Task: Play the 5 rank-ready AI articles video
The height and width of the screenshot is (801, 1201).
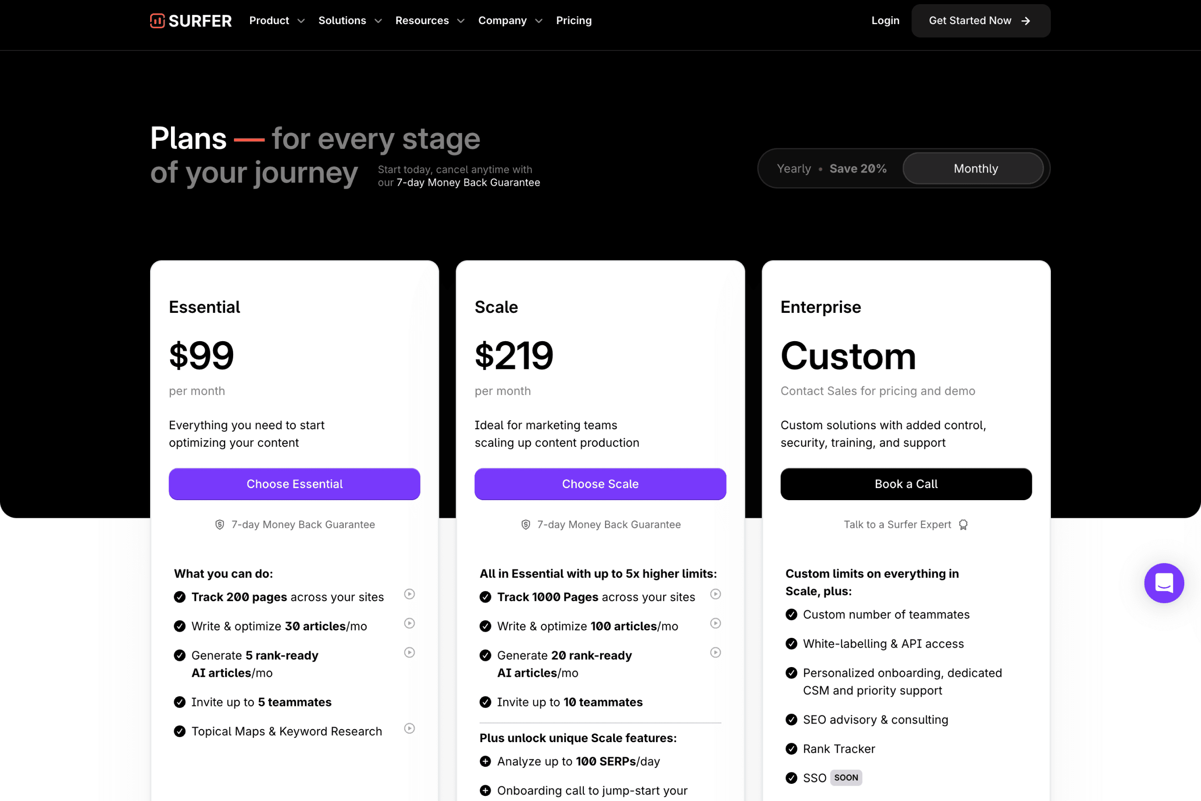Action: tap(410, 652)
